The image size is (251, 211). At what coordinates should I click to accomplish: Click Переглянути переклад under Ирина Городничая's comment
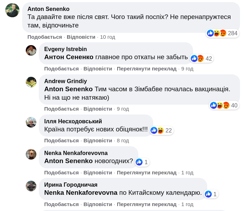click(147, 204)
